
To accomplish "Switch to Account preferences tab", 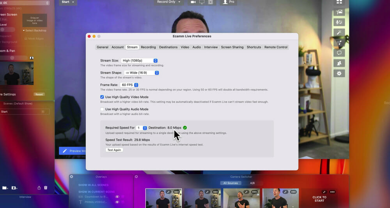I will pyautogui.click(x=117, y=47).
